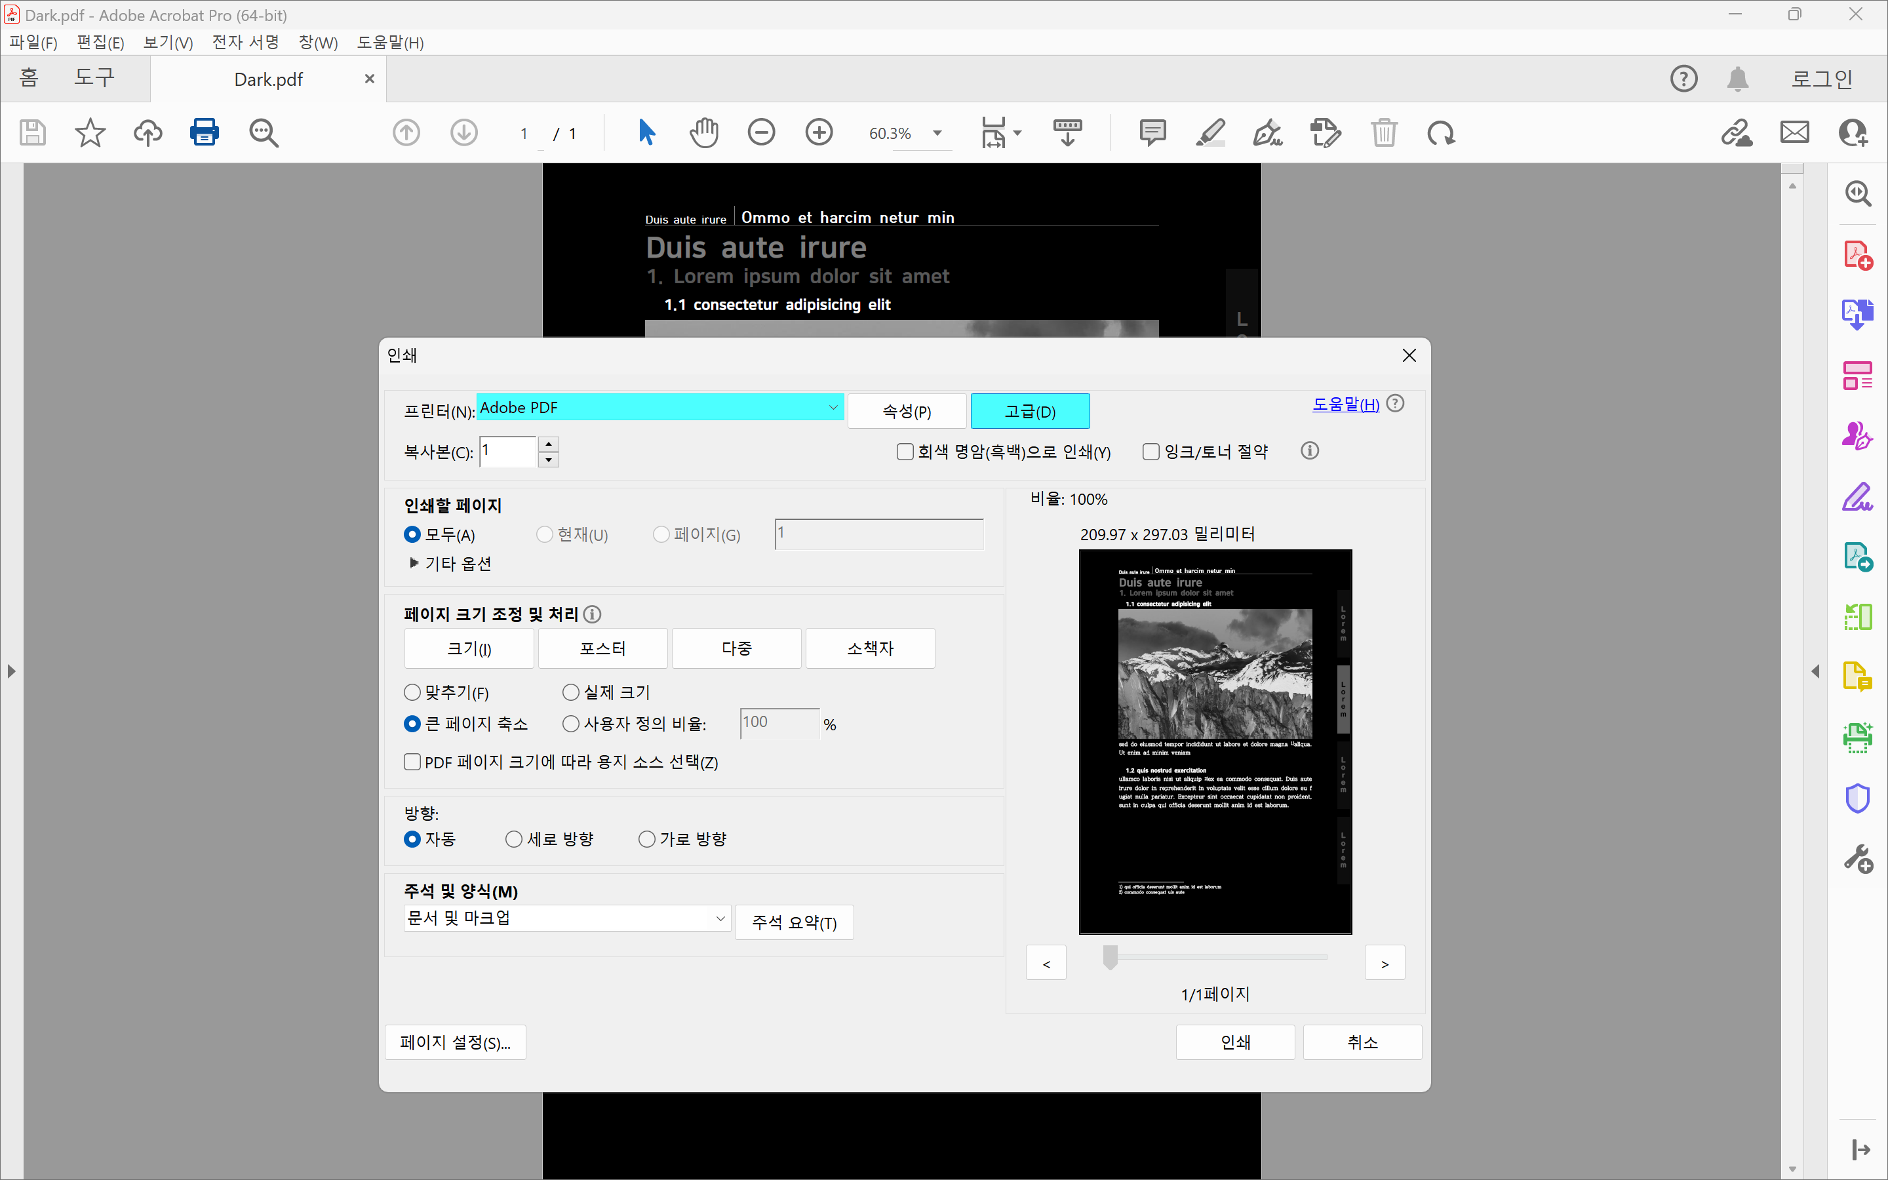Check the save ink/toner option
1888x1180 pixels.
[x=1150, y=452]
